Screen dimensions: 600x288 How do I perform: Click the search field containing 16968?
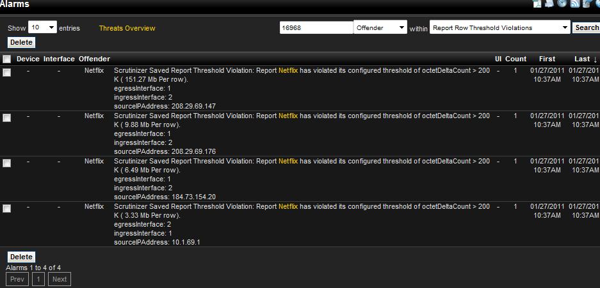coord(316,27)
